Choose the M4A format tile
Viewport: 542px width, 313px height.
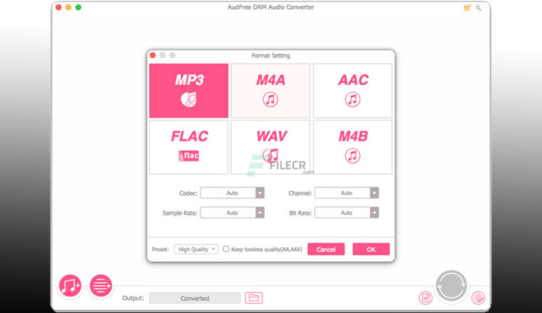(270, 91)
